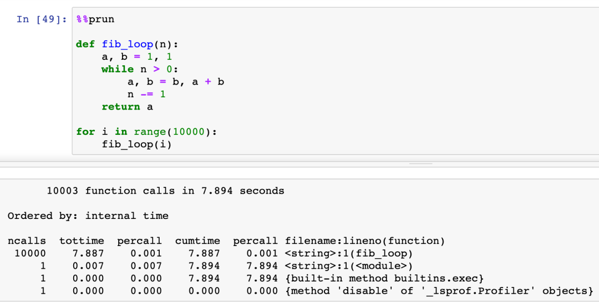
Task: Click the 'for i in range(10000):' line
Action: tap(146, 132)
